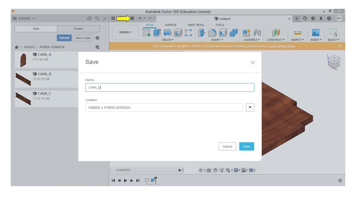Click the Look At tool
Screen dimensions: 353x198
point(209,170)
